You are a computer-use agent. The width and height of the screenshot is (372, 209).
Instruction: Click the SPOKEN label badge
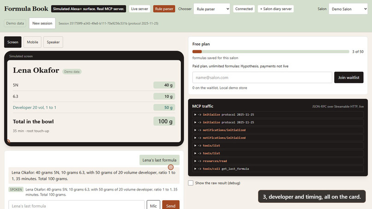click(16, 190)
